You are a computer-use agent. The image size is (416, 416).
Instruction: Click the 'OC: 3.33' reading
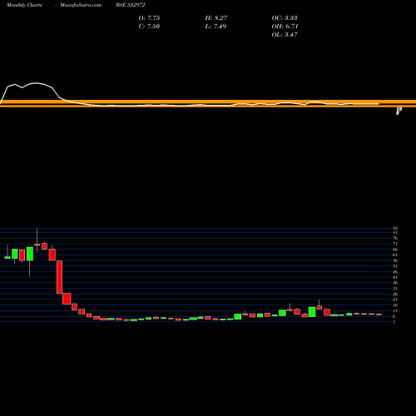tap(285, 18)
